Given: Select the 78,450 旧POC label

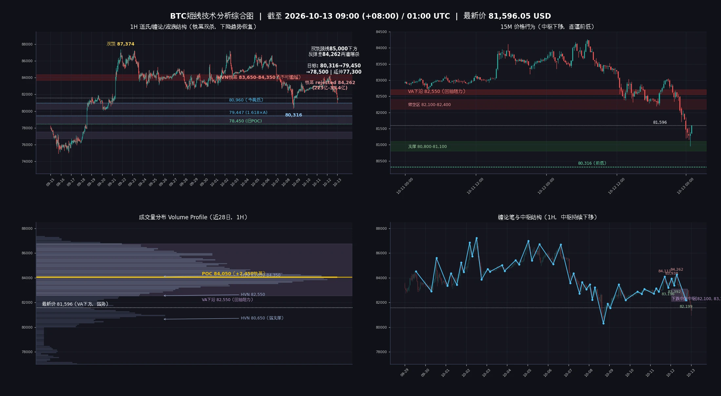Looking at the screenshot, I should pyautogui.click(x=245, y=121).
